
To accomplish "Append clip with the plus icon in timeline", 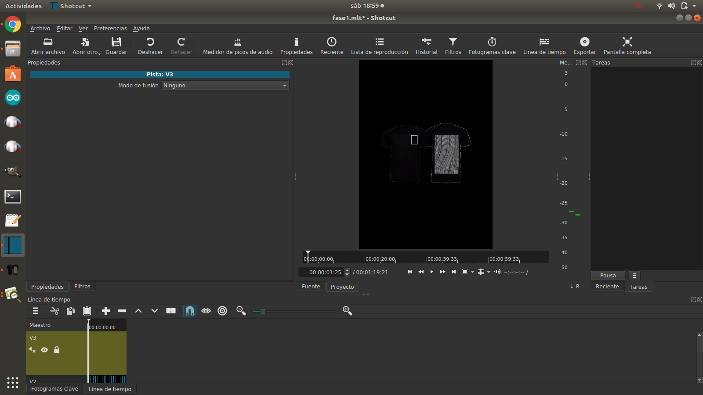I will 105,311.
